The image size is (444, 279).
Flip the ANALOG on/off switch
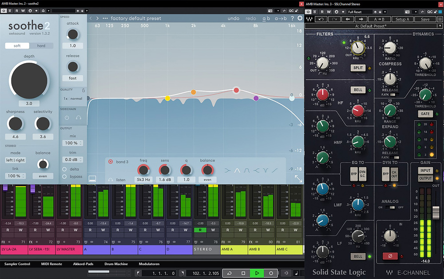pyautogui.click(x=391, y=207)
